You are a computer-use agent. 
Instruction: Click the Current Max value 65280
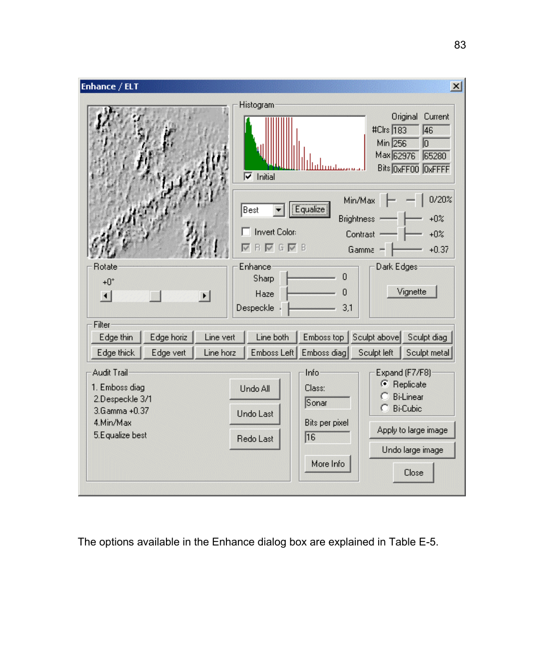(x=437, y=156)
